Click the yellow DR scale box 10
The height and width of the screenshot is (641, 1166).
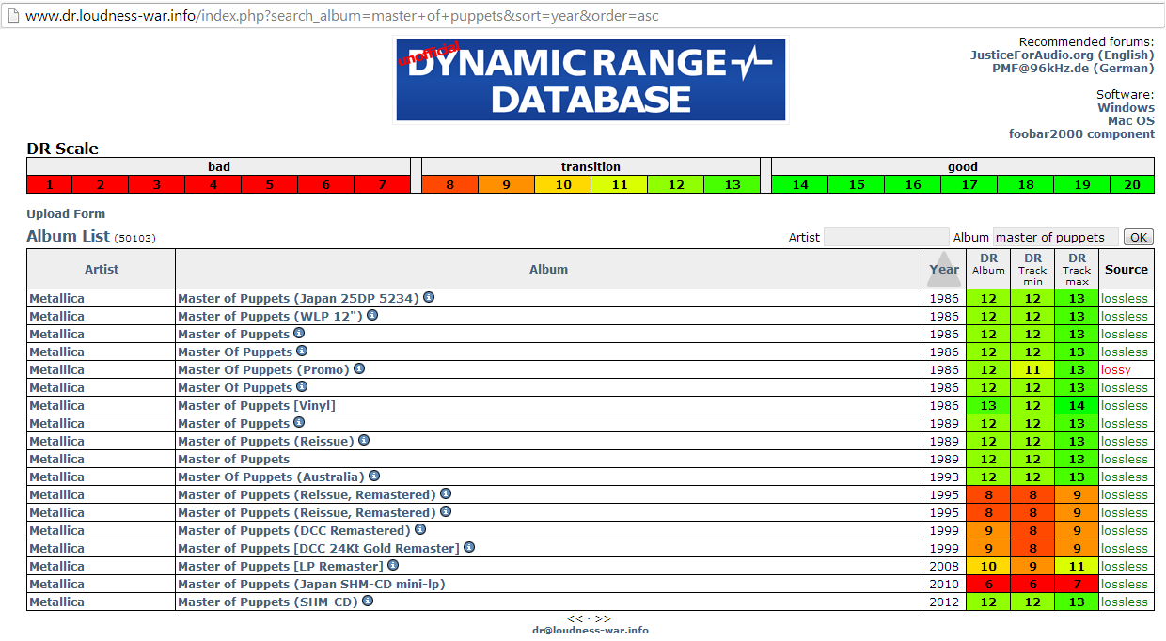[562, 184]
